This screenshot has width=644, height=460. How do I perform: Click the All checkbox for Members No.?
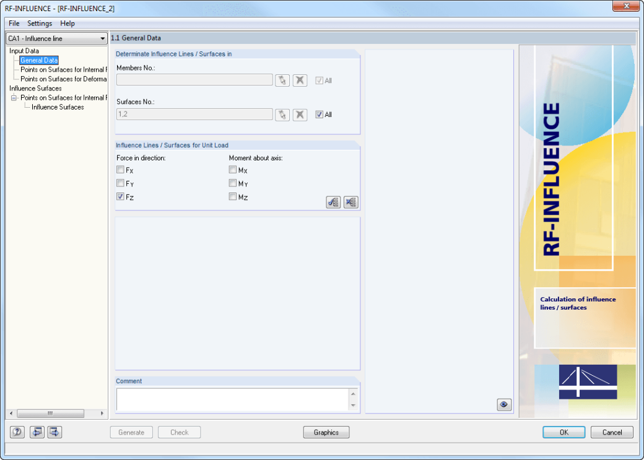click(x=319, y=80)
